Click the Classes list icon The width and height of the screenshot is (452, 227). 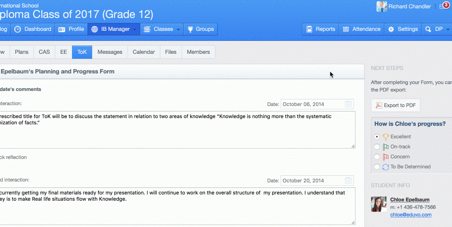pos(147,29)
